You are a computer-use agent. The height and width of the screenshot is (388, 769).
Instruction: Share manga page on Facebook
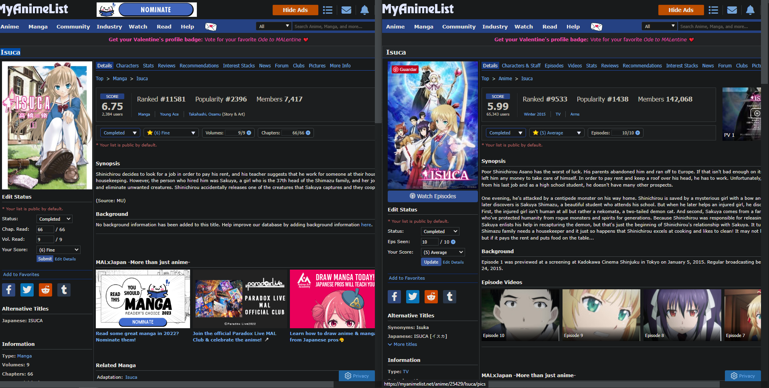[x=9, y=290]
